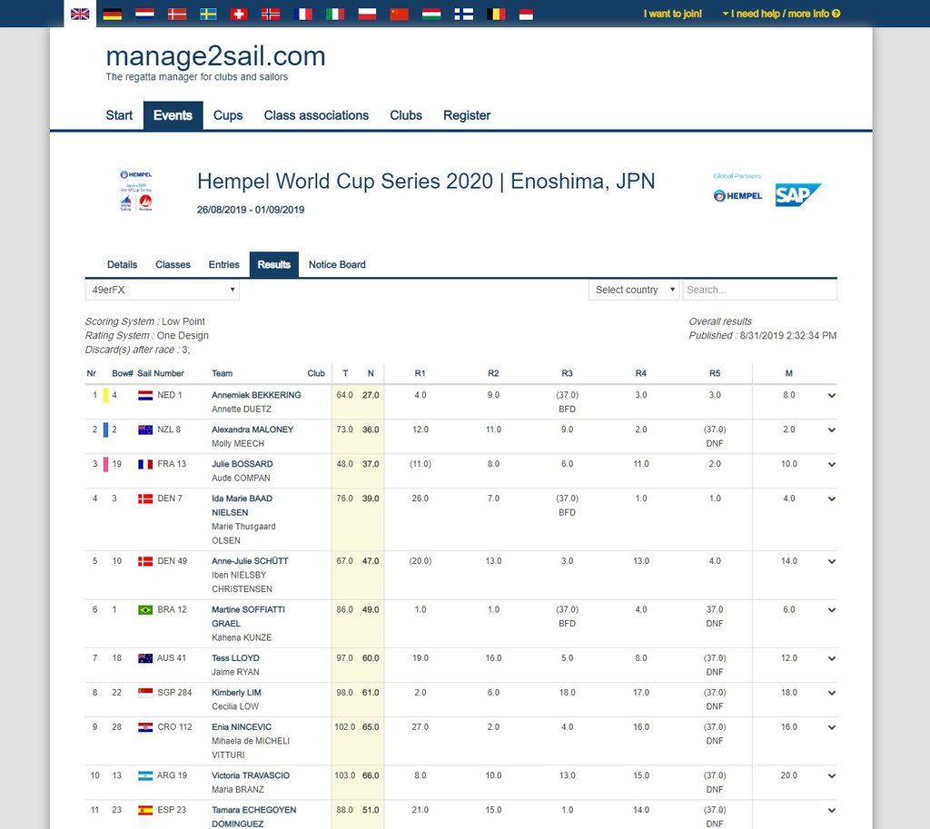Click the Sail Number column header
The image size is (930, 829).
point(160,373)
